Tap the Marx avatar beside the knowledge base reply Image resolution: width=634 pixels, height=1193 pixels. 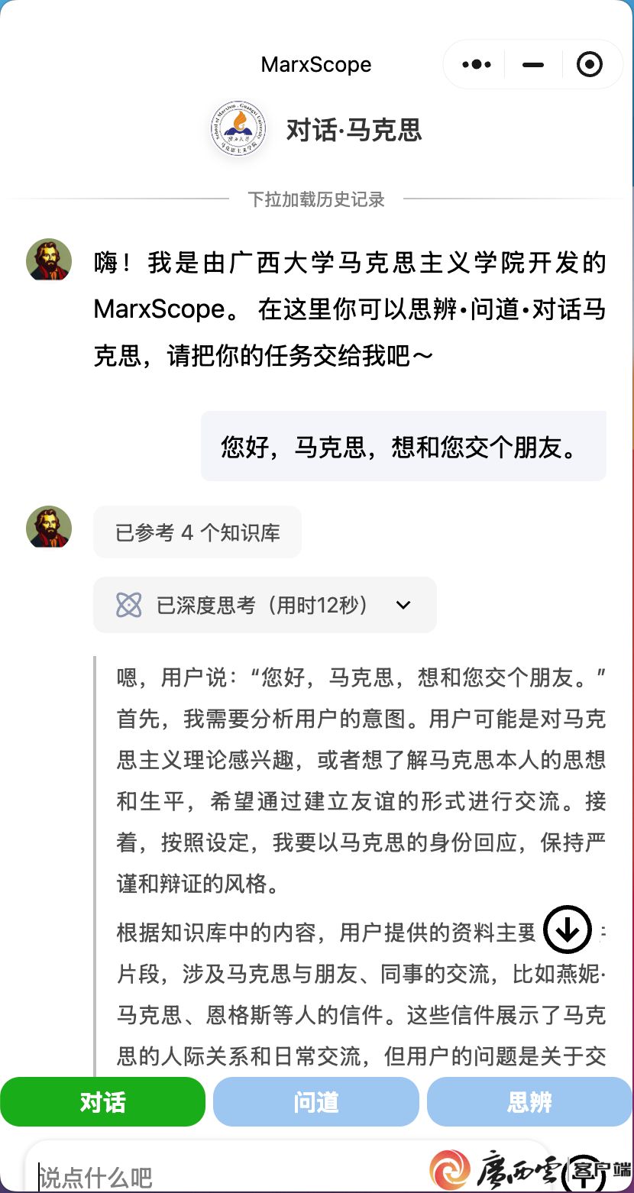pyautogui.click(x=49, y=527)
